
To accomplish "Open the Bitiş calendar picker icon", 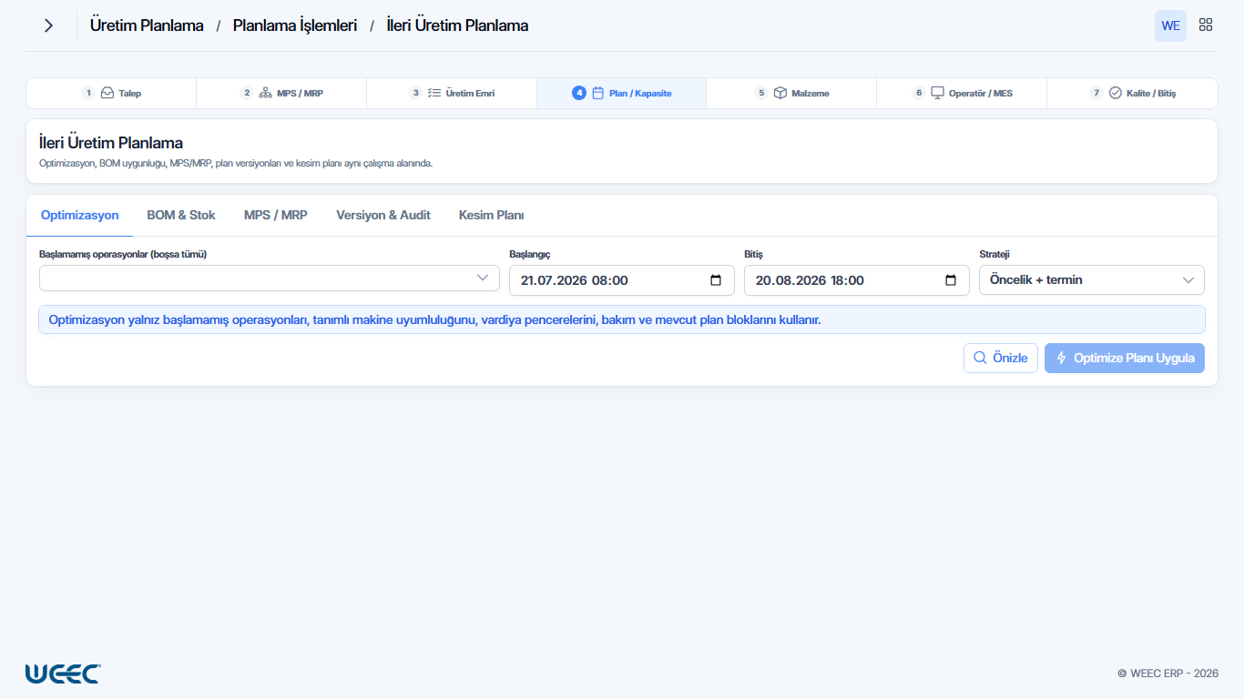I will pos(951,280).
